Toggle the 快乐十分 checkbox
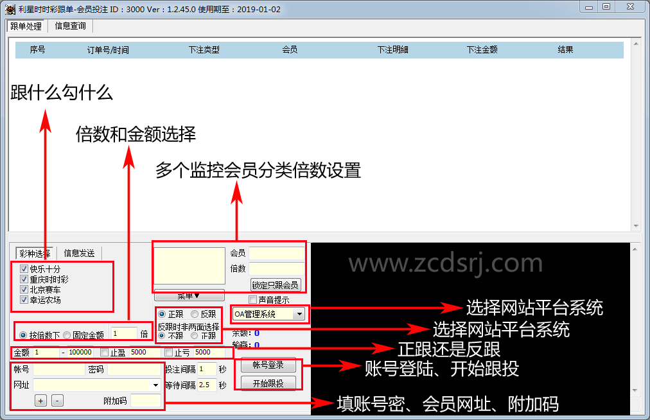Screen dimensions: 650x420 point(24,270)
